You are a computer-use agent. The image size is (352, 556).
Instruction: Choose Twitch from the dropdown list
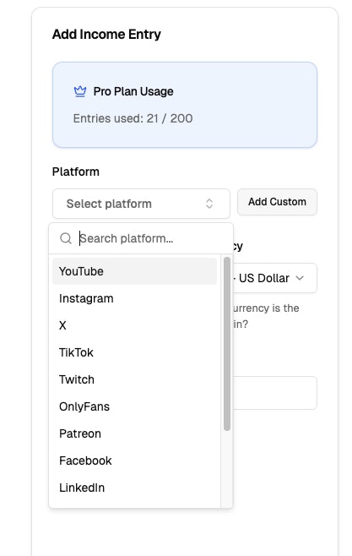pos(134,379)
